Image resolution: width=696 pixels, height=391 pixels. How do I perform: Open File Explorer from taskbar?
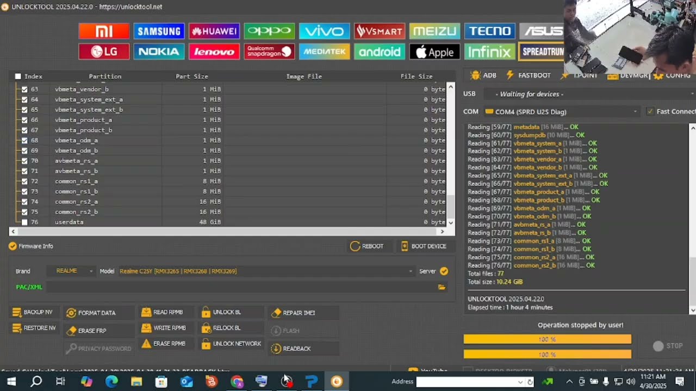pyautogui.click(x=136, y=381)
